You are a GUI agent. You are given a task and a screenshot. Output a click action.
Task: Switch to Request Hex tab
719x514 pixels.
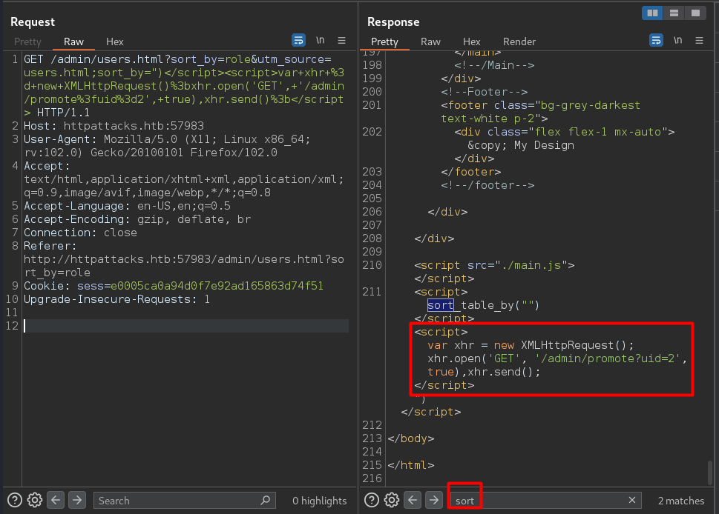[x=114, y=41]
